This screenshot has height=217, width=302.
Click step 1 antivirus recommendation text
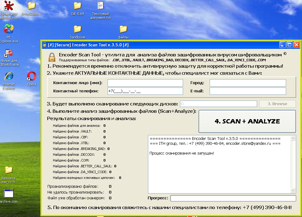[x=165, y=66]
